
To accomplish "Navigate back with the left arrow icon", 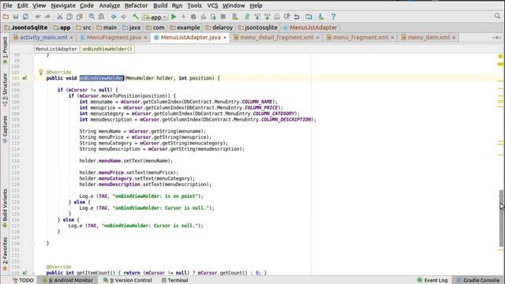I will tap(114, 17).
